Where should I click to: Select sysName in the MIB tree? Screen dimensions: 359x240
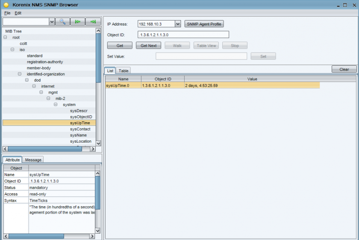78,135
